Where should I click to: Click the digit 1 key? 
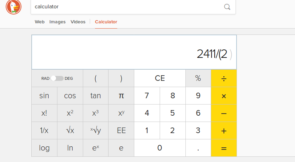(147, 131)
